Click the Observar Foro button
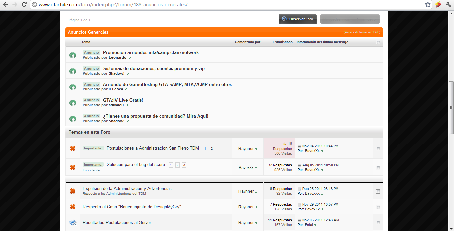The image size is (454, 231). [x=298, y=19]
